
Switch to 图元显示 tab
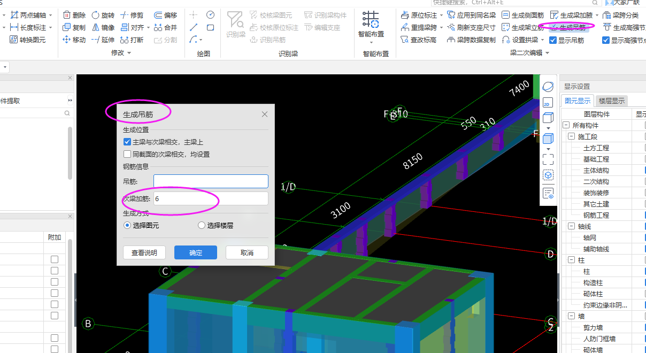(x=578, y=101)
